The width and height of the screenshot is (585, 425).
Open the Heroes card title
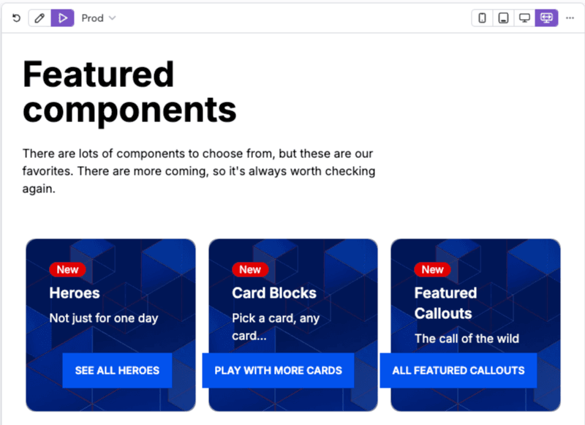(x=75, y=293)
